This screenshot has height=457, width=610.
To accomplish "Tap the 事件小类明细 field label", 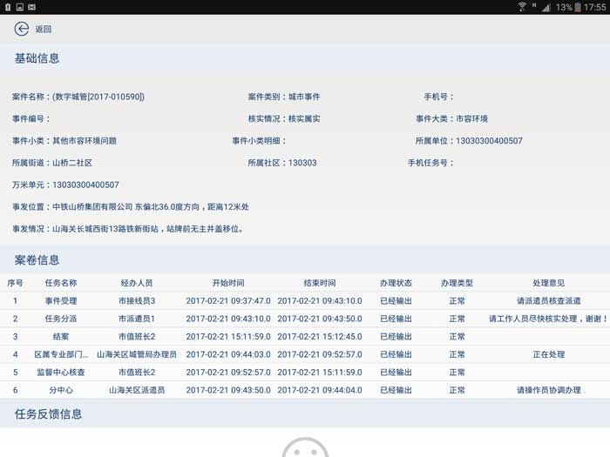I will 259,141.
